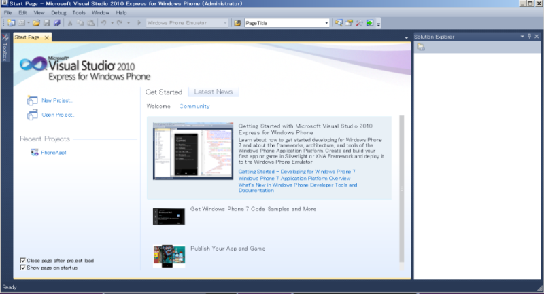Click the Open Project link
544x294 pixels.
(x=58, y=115)
